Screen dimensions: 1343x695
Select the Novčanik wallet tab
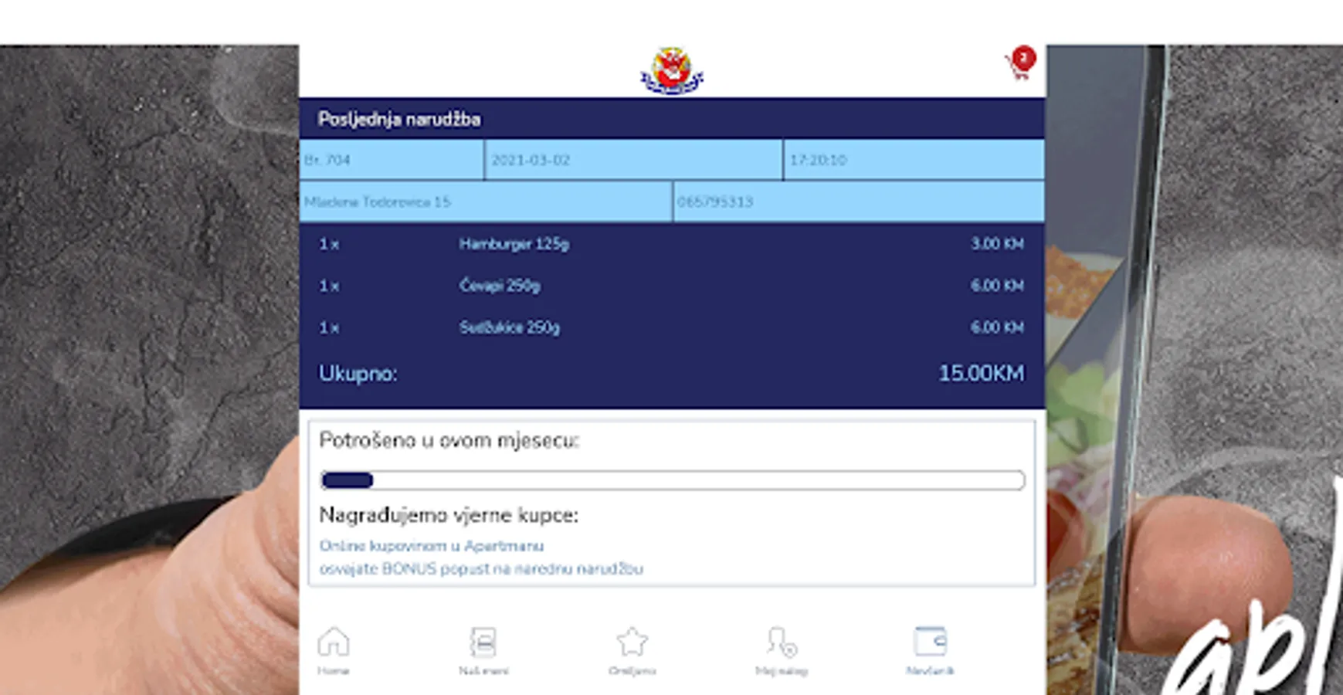point(931,651)
